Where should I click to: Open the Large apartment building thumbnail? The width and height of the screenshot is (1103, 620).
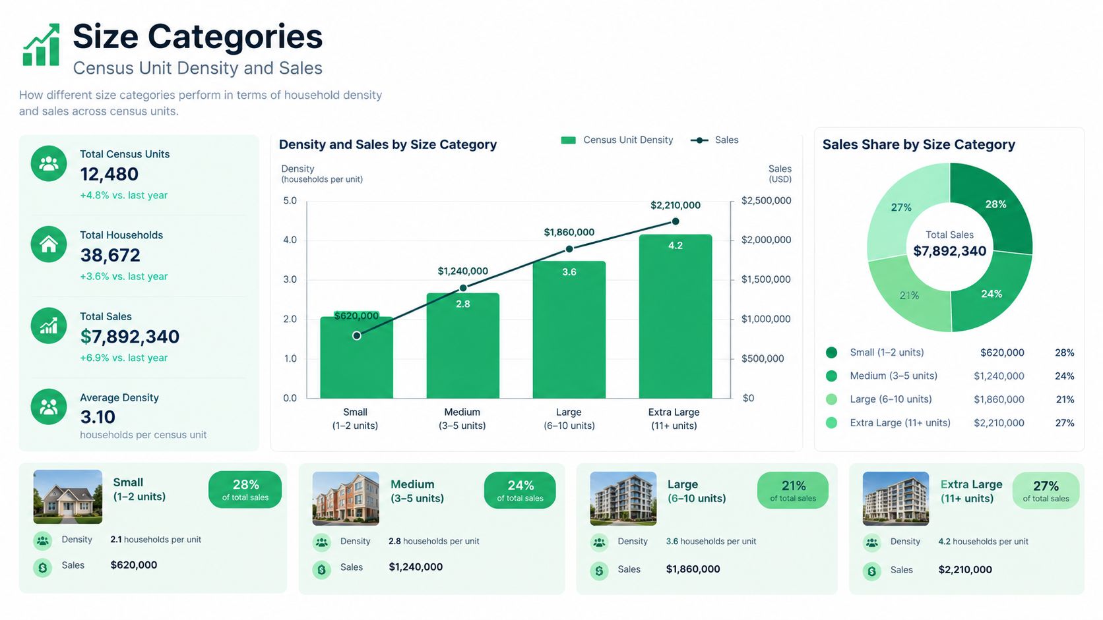[x=623, y=498]
